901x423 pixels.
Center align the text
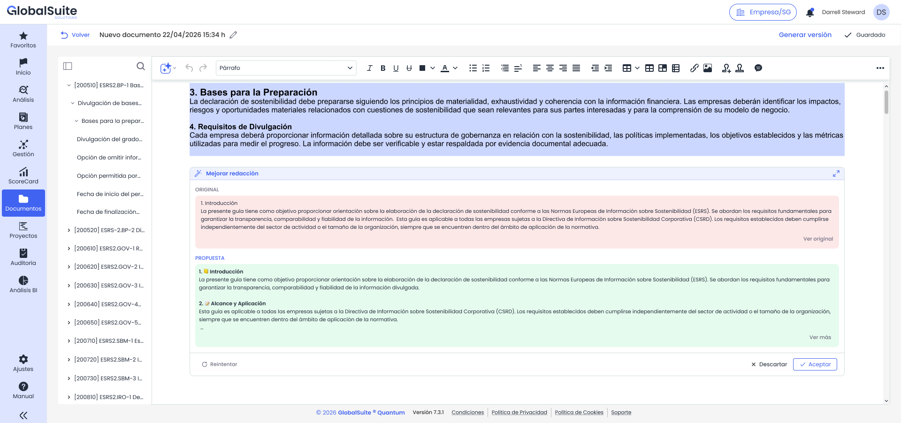pos(550,68)
